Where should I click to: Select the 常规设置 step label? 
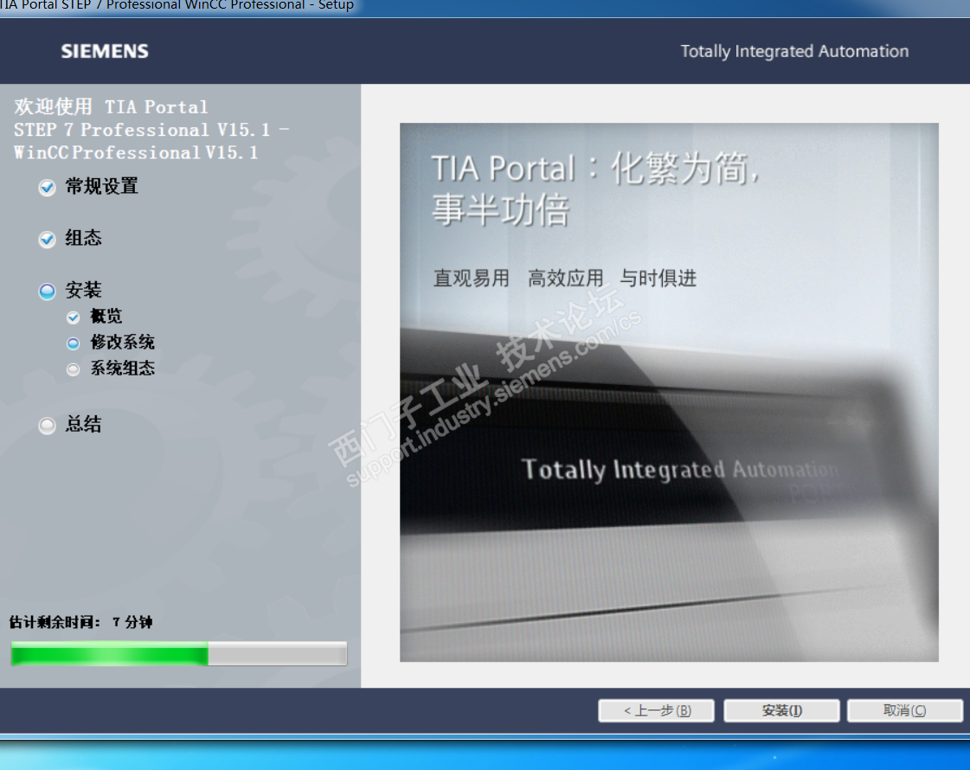tap(102, 186)
